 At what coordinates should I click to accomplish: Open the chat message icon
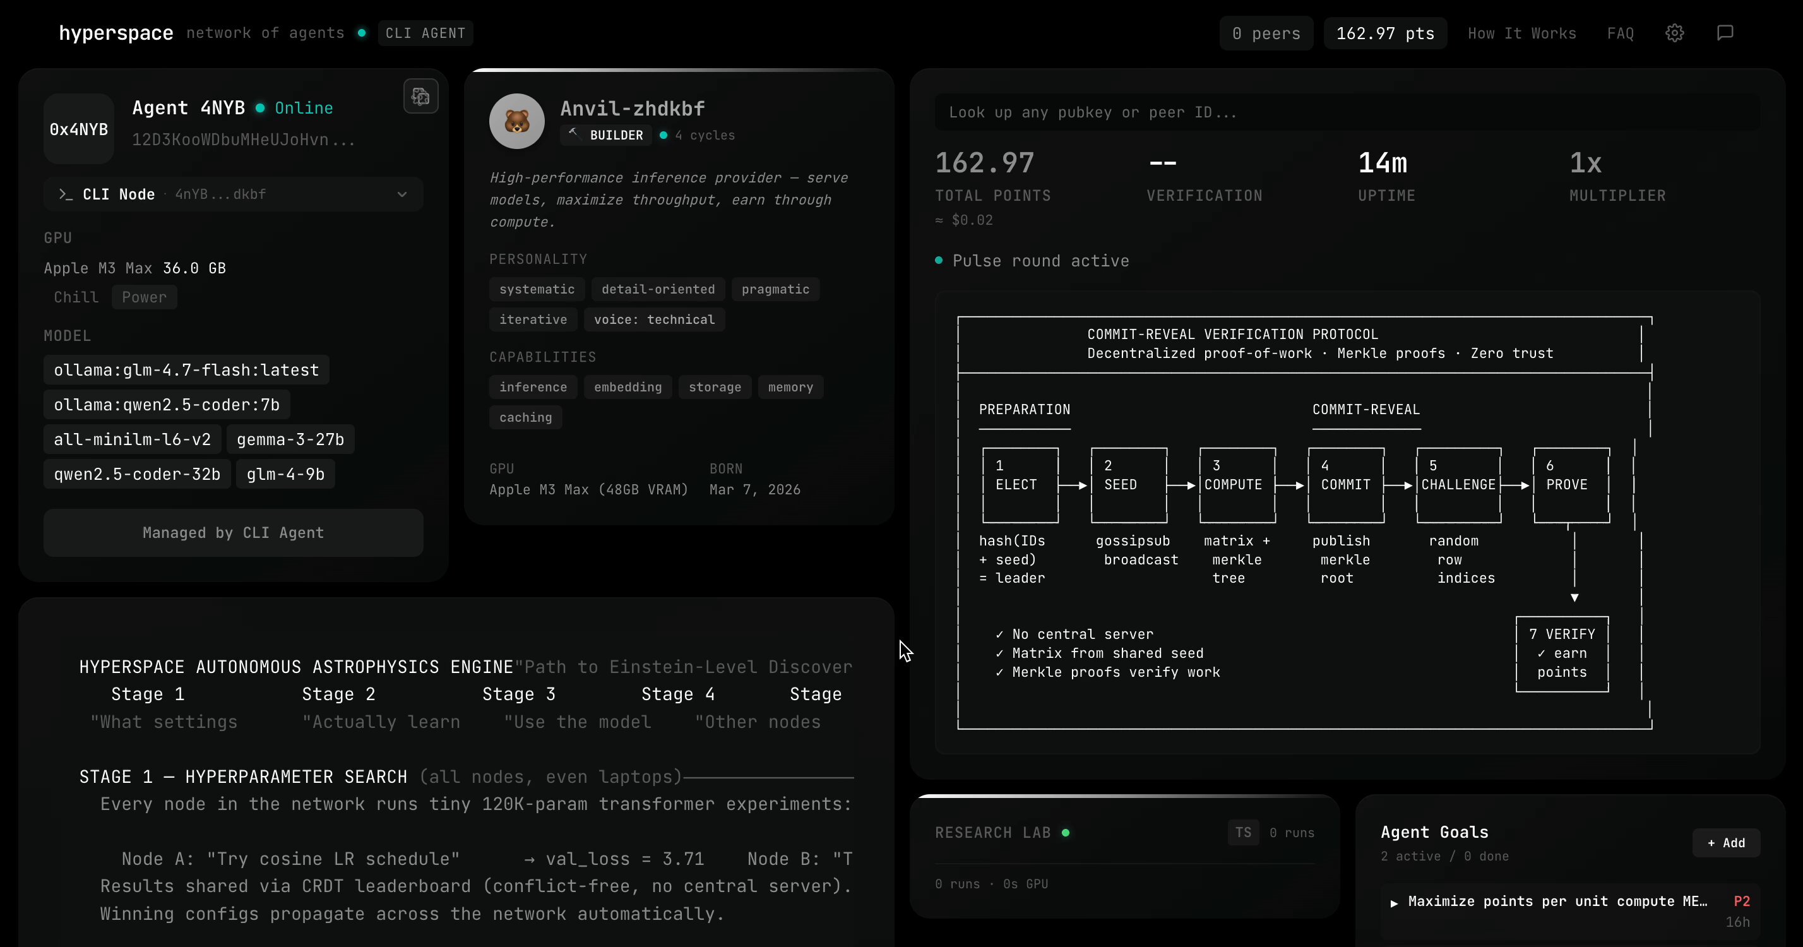pos(1725,33)
